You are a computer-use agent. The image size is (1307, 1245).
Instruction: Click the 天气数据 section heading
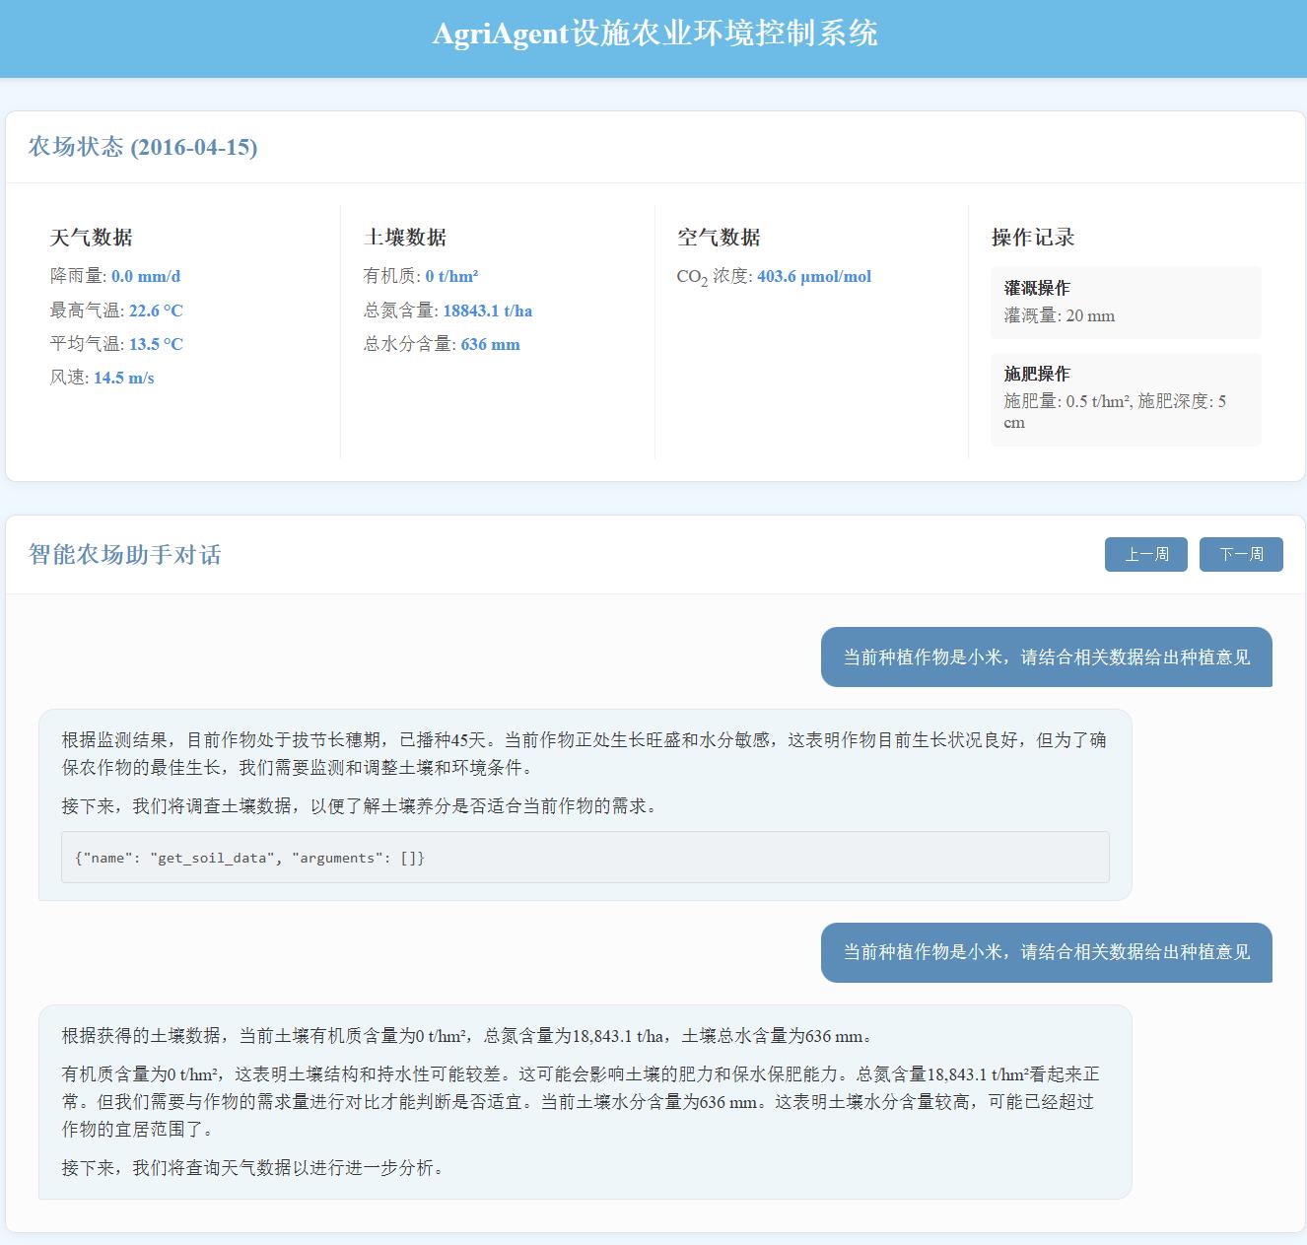92,238
